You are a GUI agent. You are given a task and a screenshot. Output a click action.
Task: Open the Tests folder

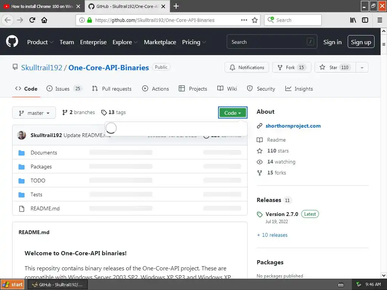click(36, 194)
